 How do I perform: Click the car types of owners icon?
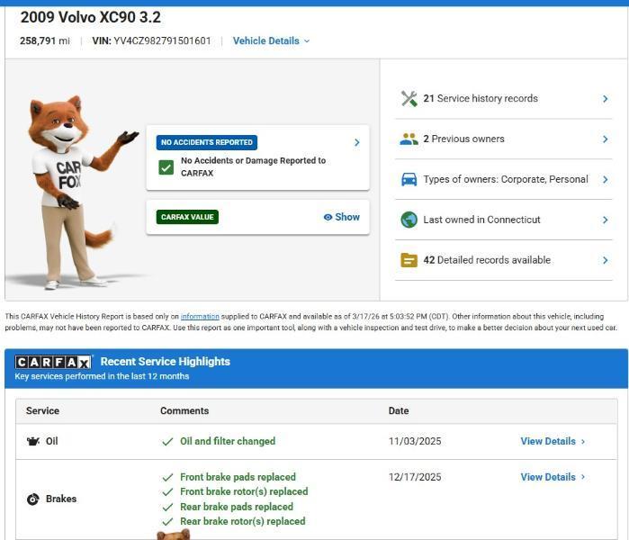(409, 179)
